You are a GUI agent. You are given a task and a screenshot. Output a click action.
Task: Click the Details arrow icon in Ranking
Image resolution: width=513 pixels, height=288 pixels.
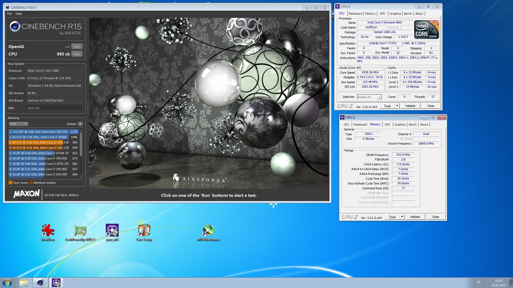coord(80,124)
